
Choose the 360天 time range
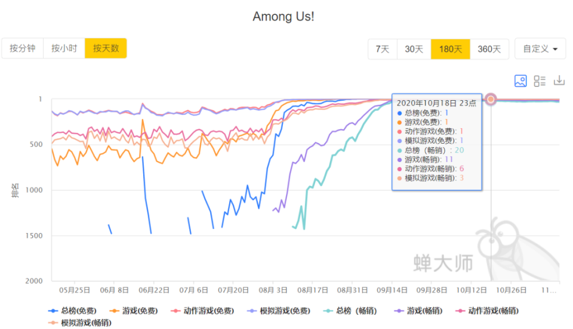tap(489, 49)
